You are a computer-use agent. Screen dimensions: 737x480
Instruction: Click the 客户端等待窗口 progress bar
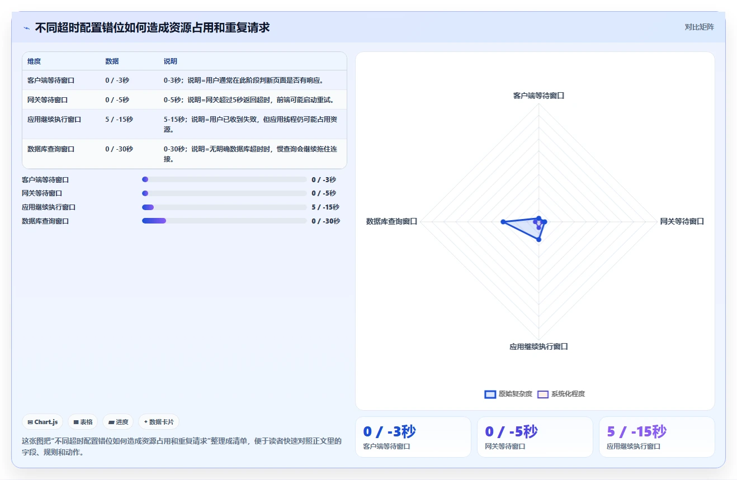pyautogui.click(x=224, y=179)
